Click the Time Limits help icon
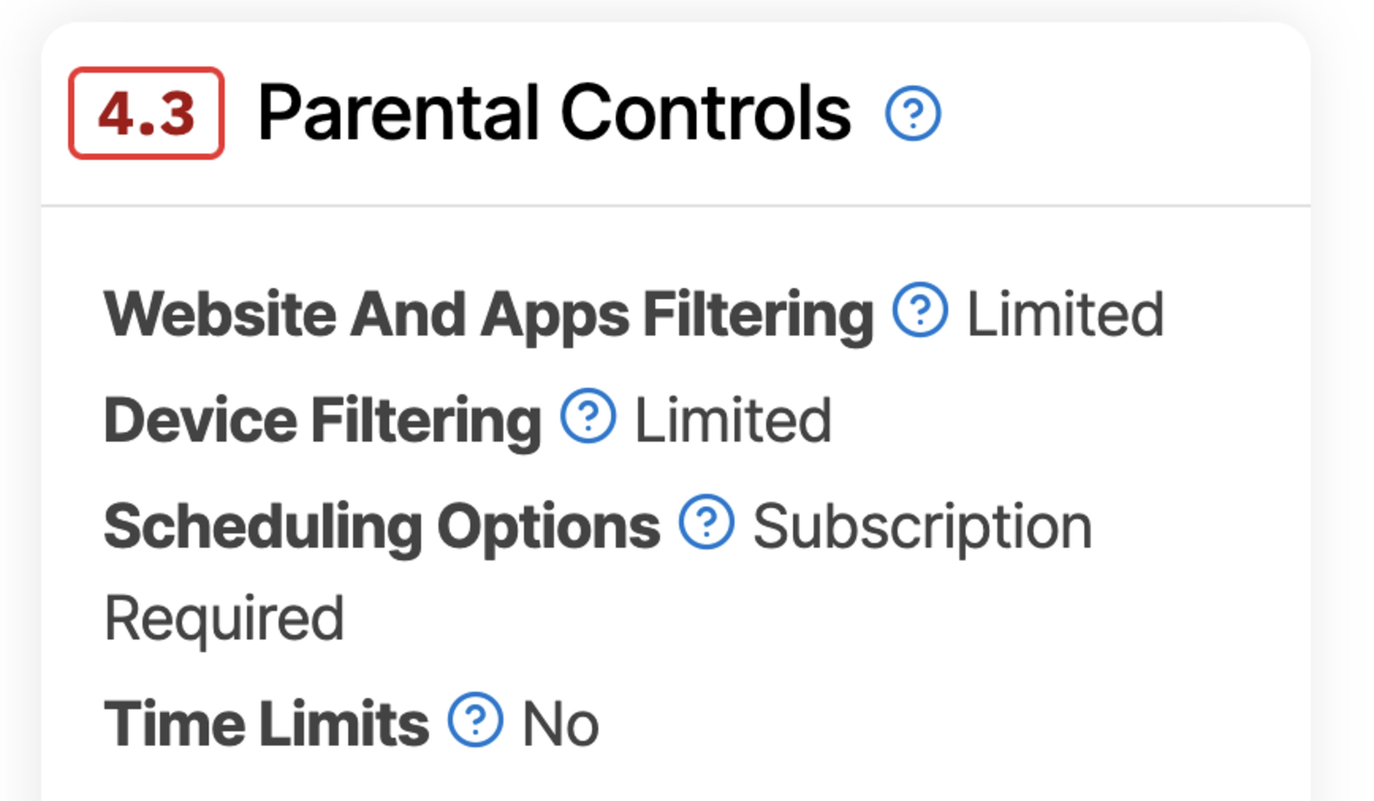Image resolution: width=1374 pixels, height=801 pixels. [475, 719]
